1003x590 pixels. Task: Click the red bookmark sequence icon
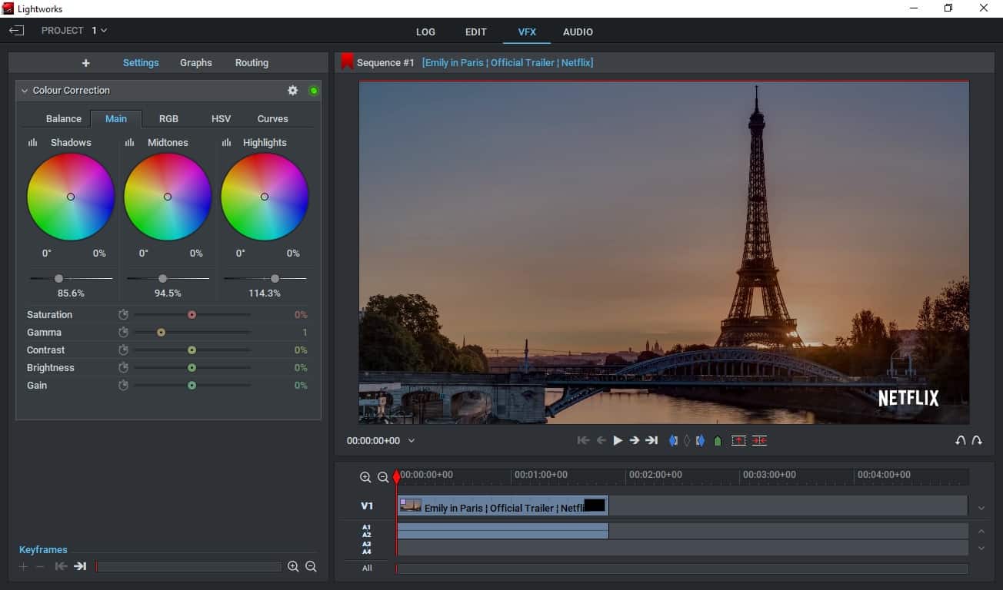click(347, 61)
